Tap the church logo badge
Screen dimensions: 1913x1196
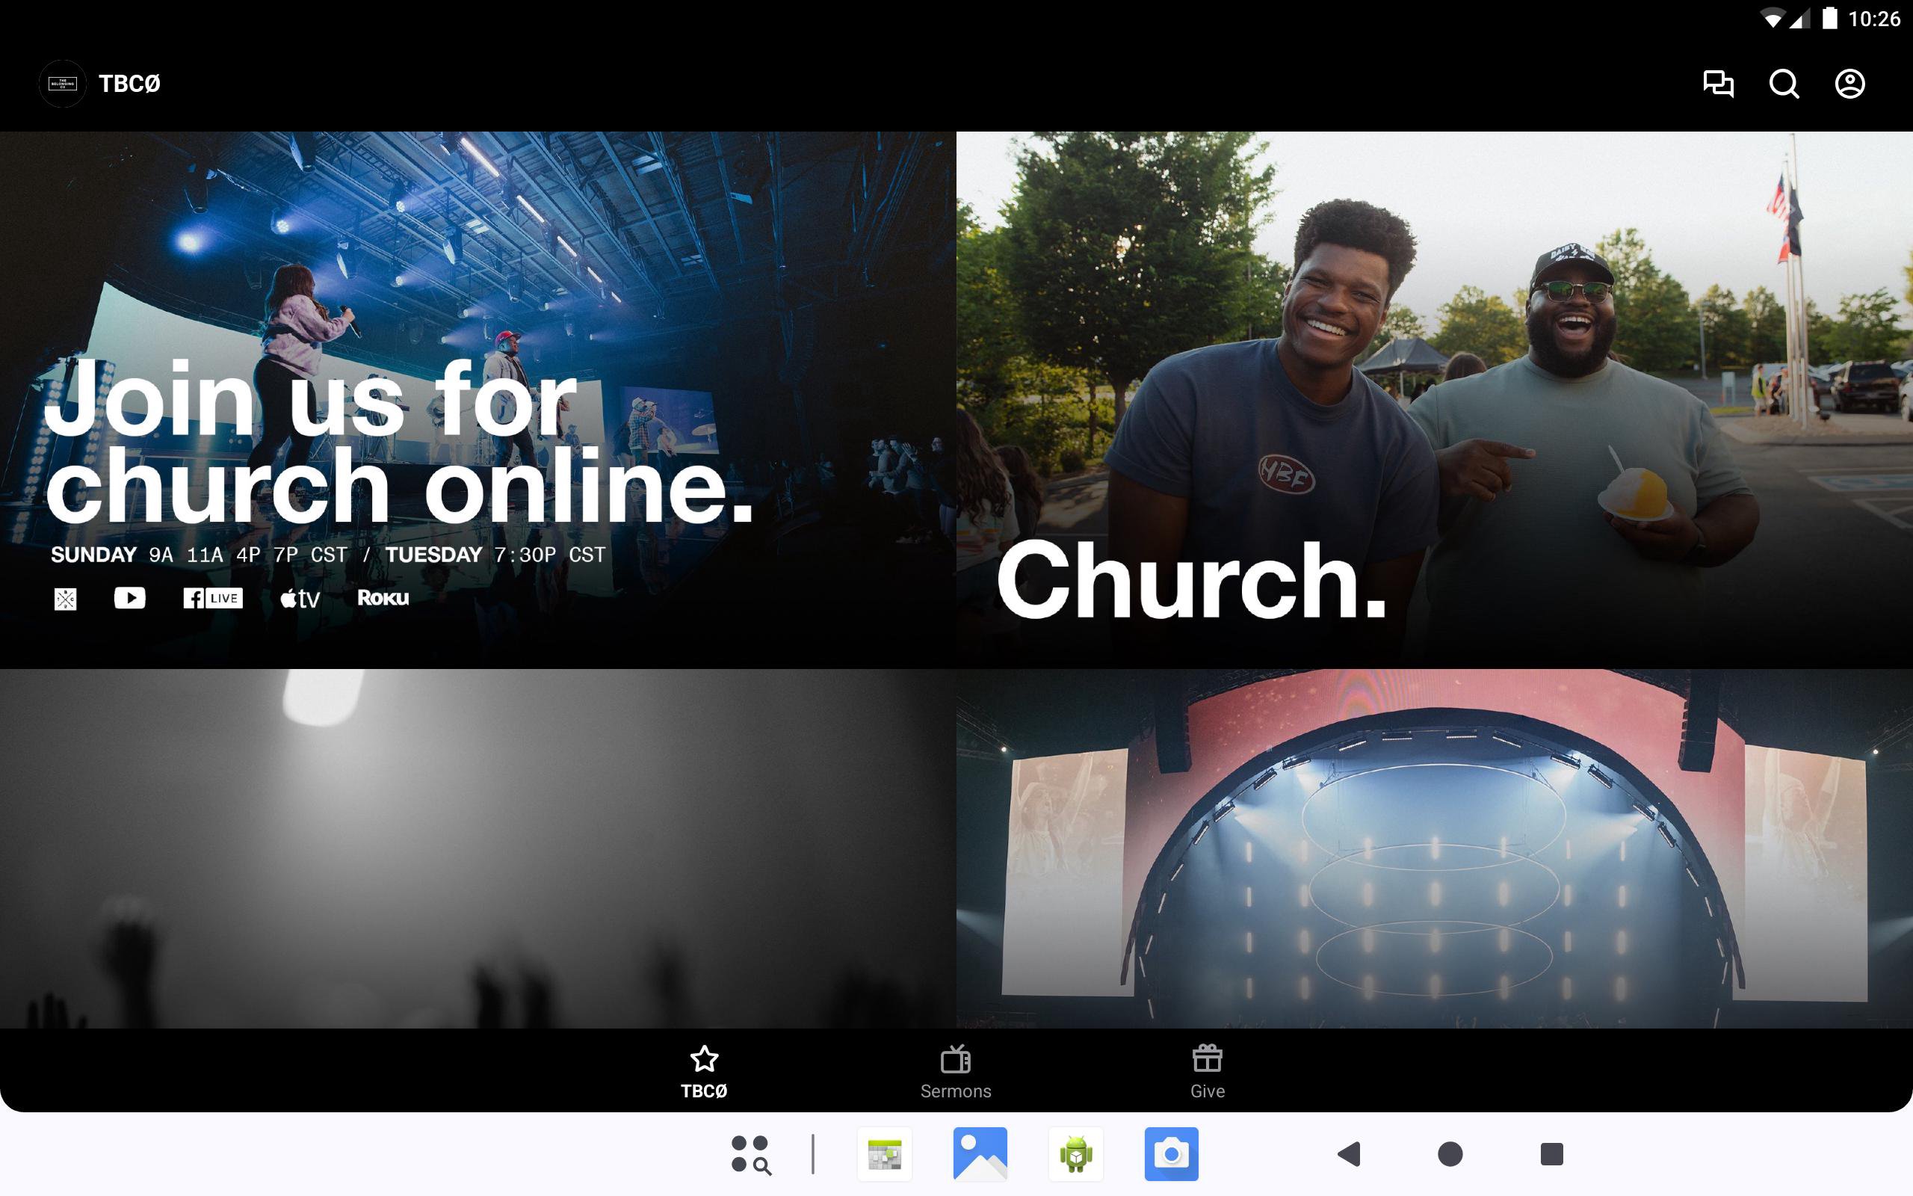coord(63,83)
